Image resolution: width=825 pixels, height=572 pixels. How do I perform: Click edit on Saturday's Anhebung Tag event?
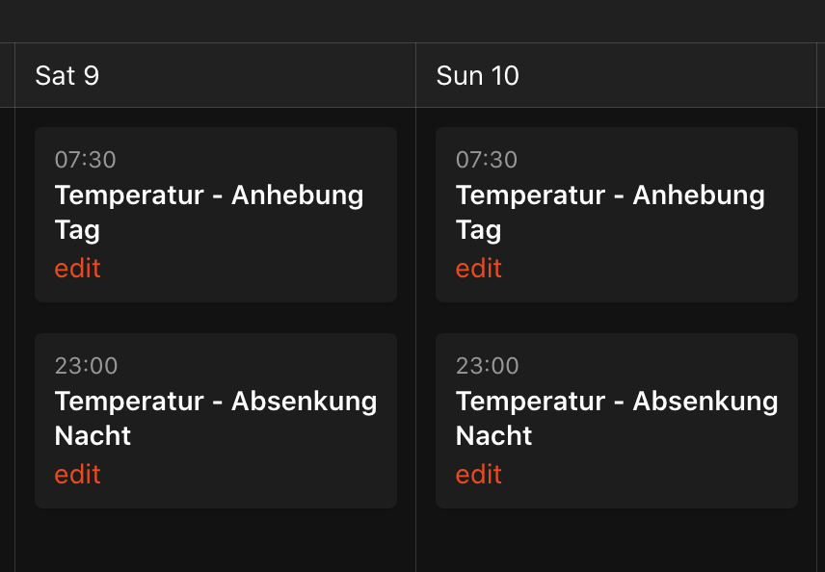(77, 269)
